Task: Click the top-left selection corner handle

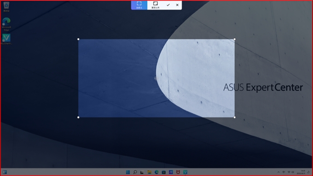Action: [x=78, y=39]
